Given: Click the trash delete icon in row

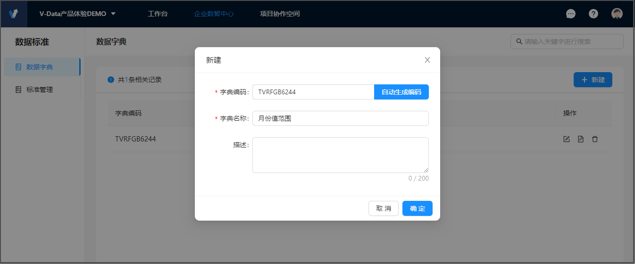Looking at the screenshot, I should (x=595, y=139).
